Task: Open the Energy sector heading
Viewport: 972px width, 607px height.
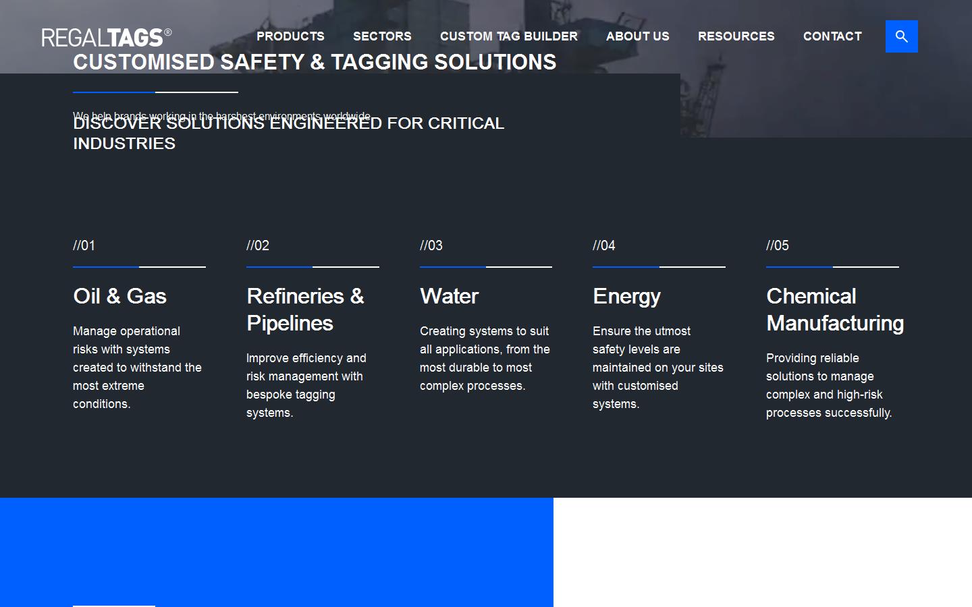Action: [x=626, y=296]
